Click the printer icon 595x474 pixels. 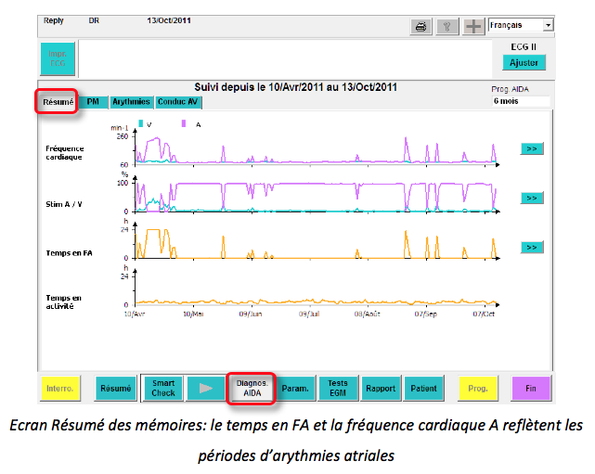[x=421, y=26]
